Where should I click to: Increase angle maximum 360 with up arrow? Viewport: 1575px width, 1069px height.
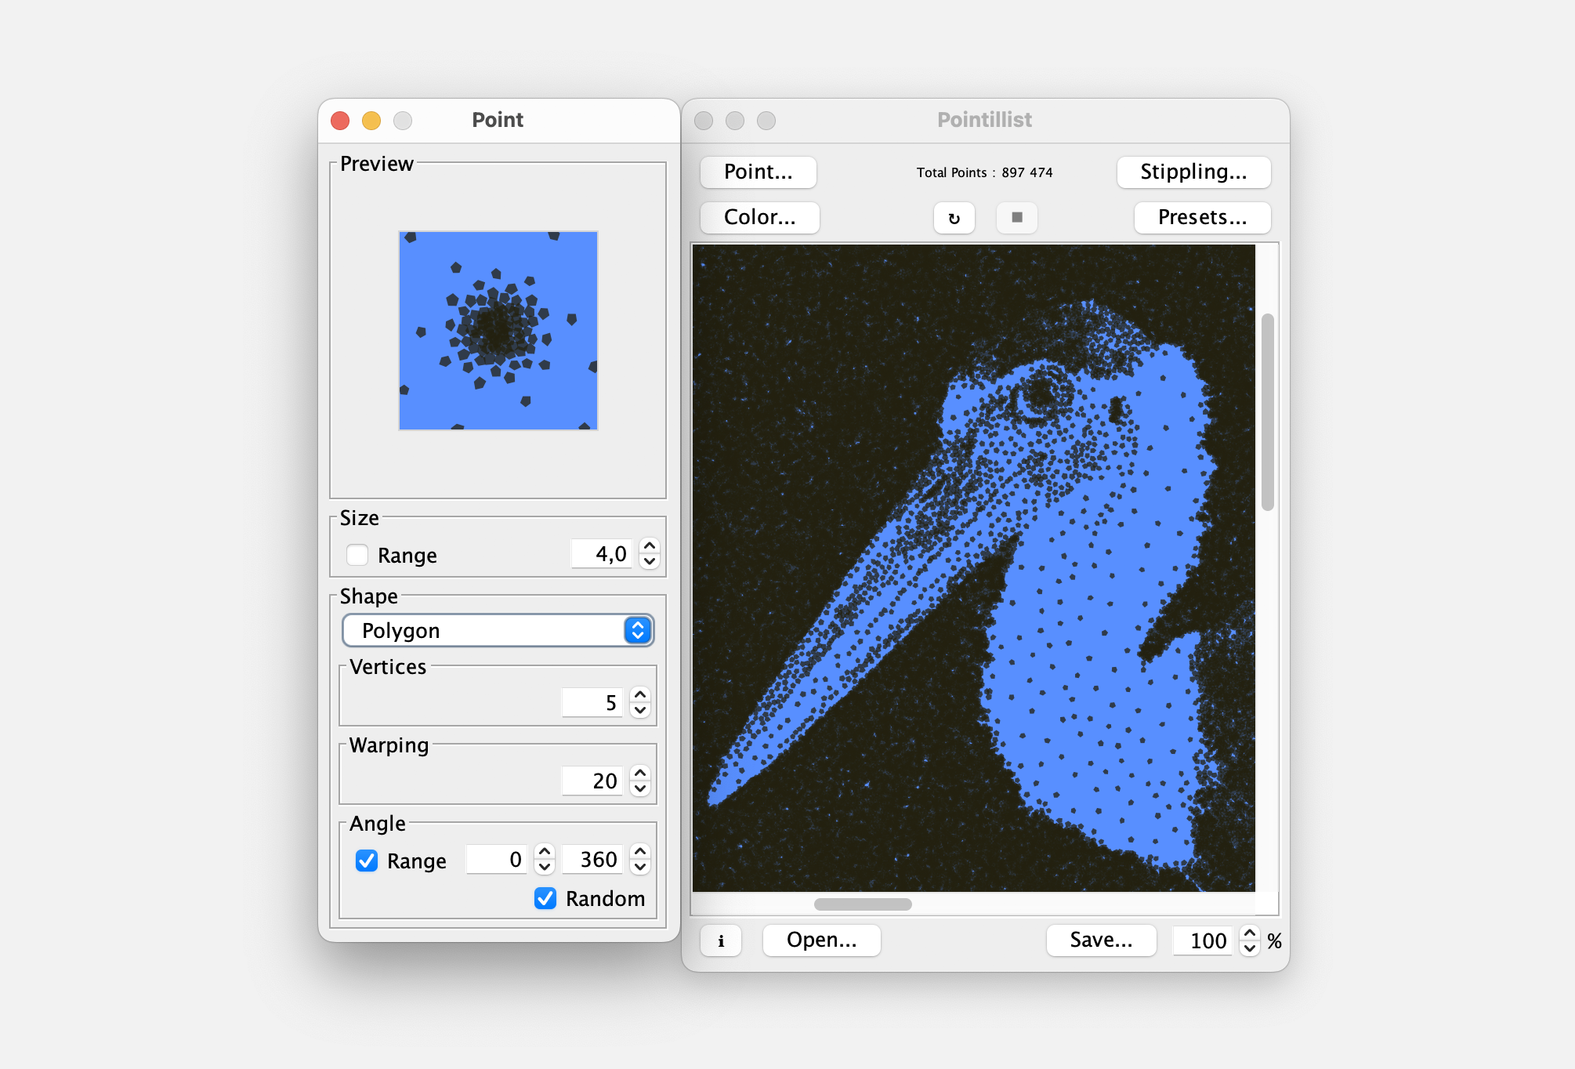pyautogui.click(x=640, y=852)
